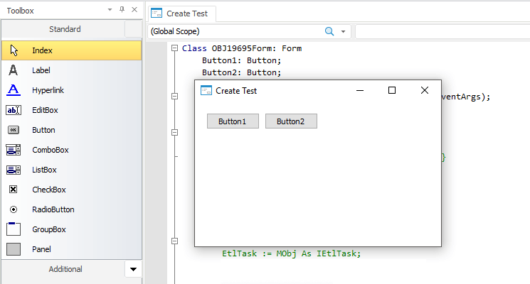Select the RadioButton component in the toolbox
Viewport: 530px width, 284px height.
tap(53, 209)
